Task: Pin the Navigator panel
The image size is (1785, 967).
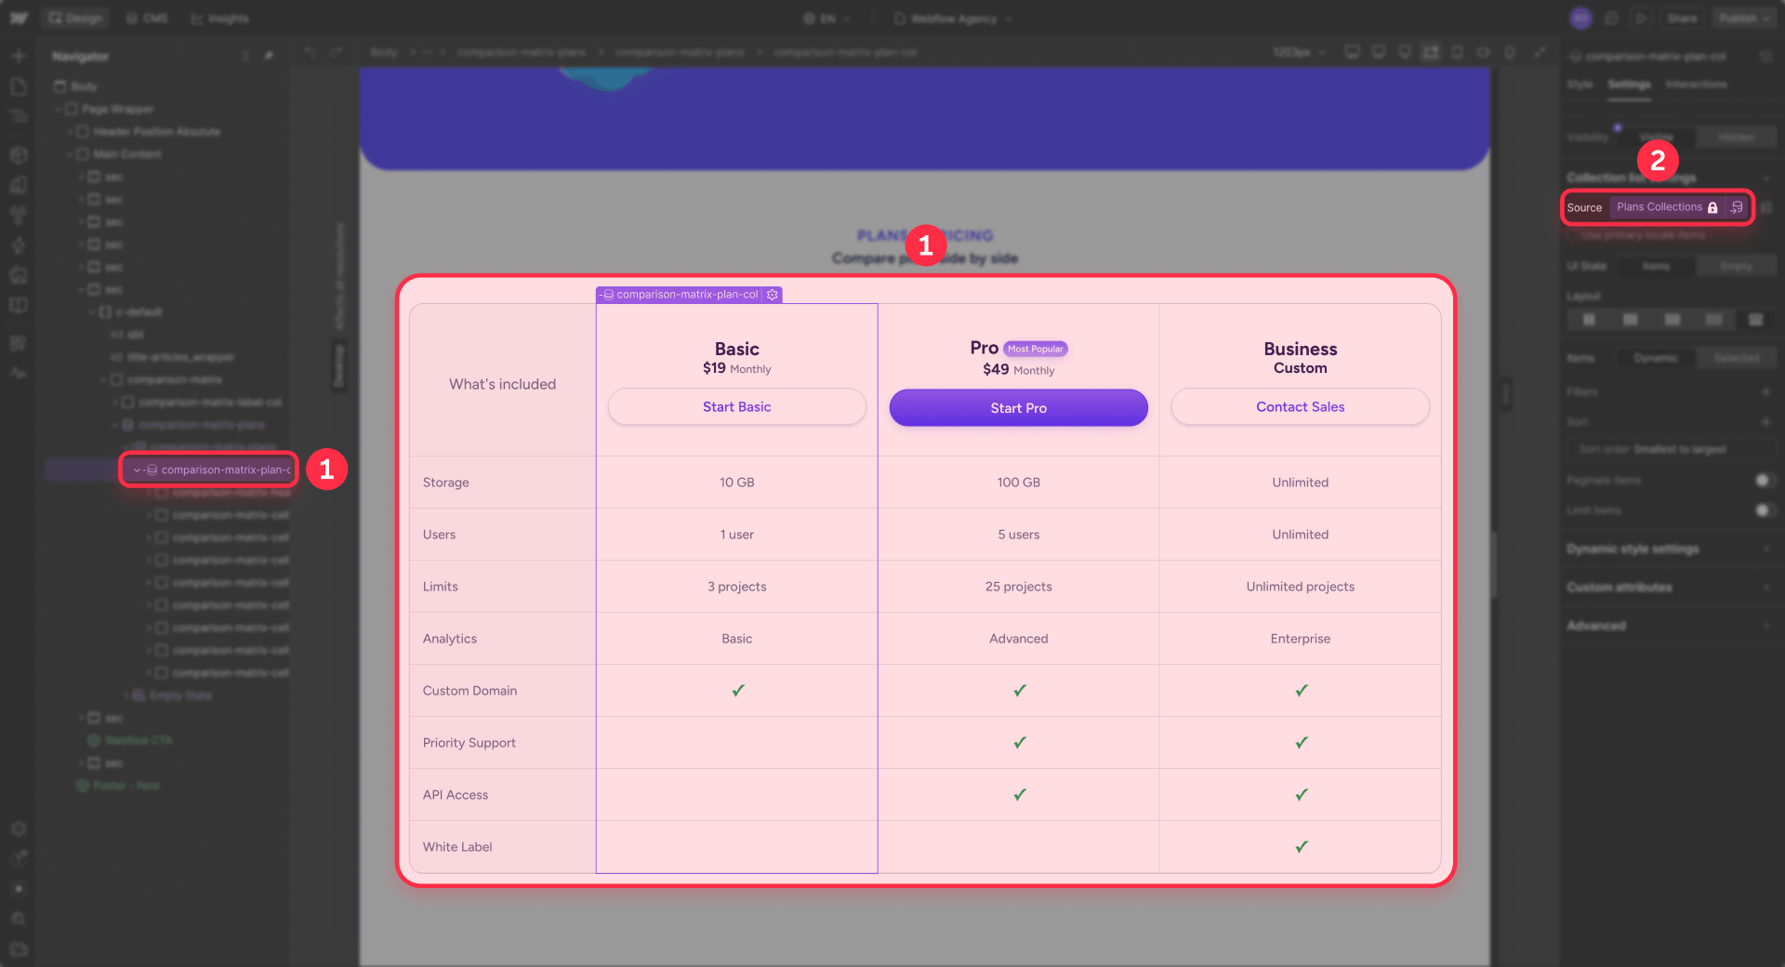Action: (x=268, y=57)
